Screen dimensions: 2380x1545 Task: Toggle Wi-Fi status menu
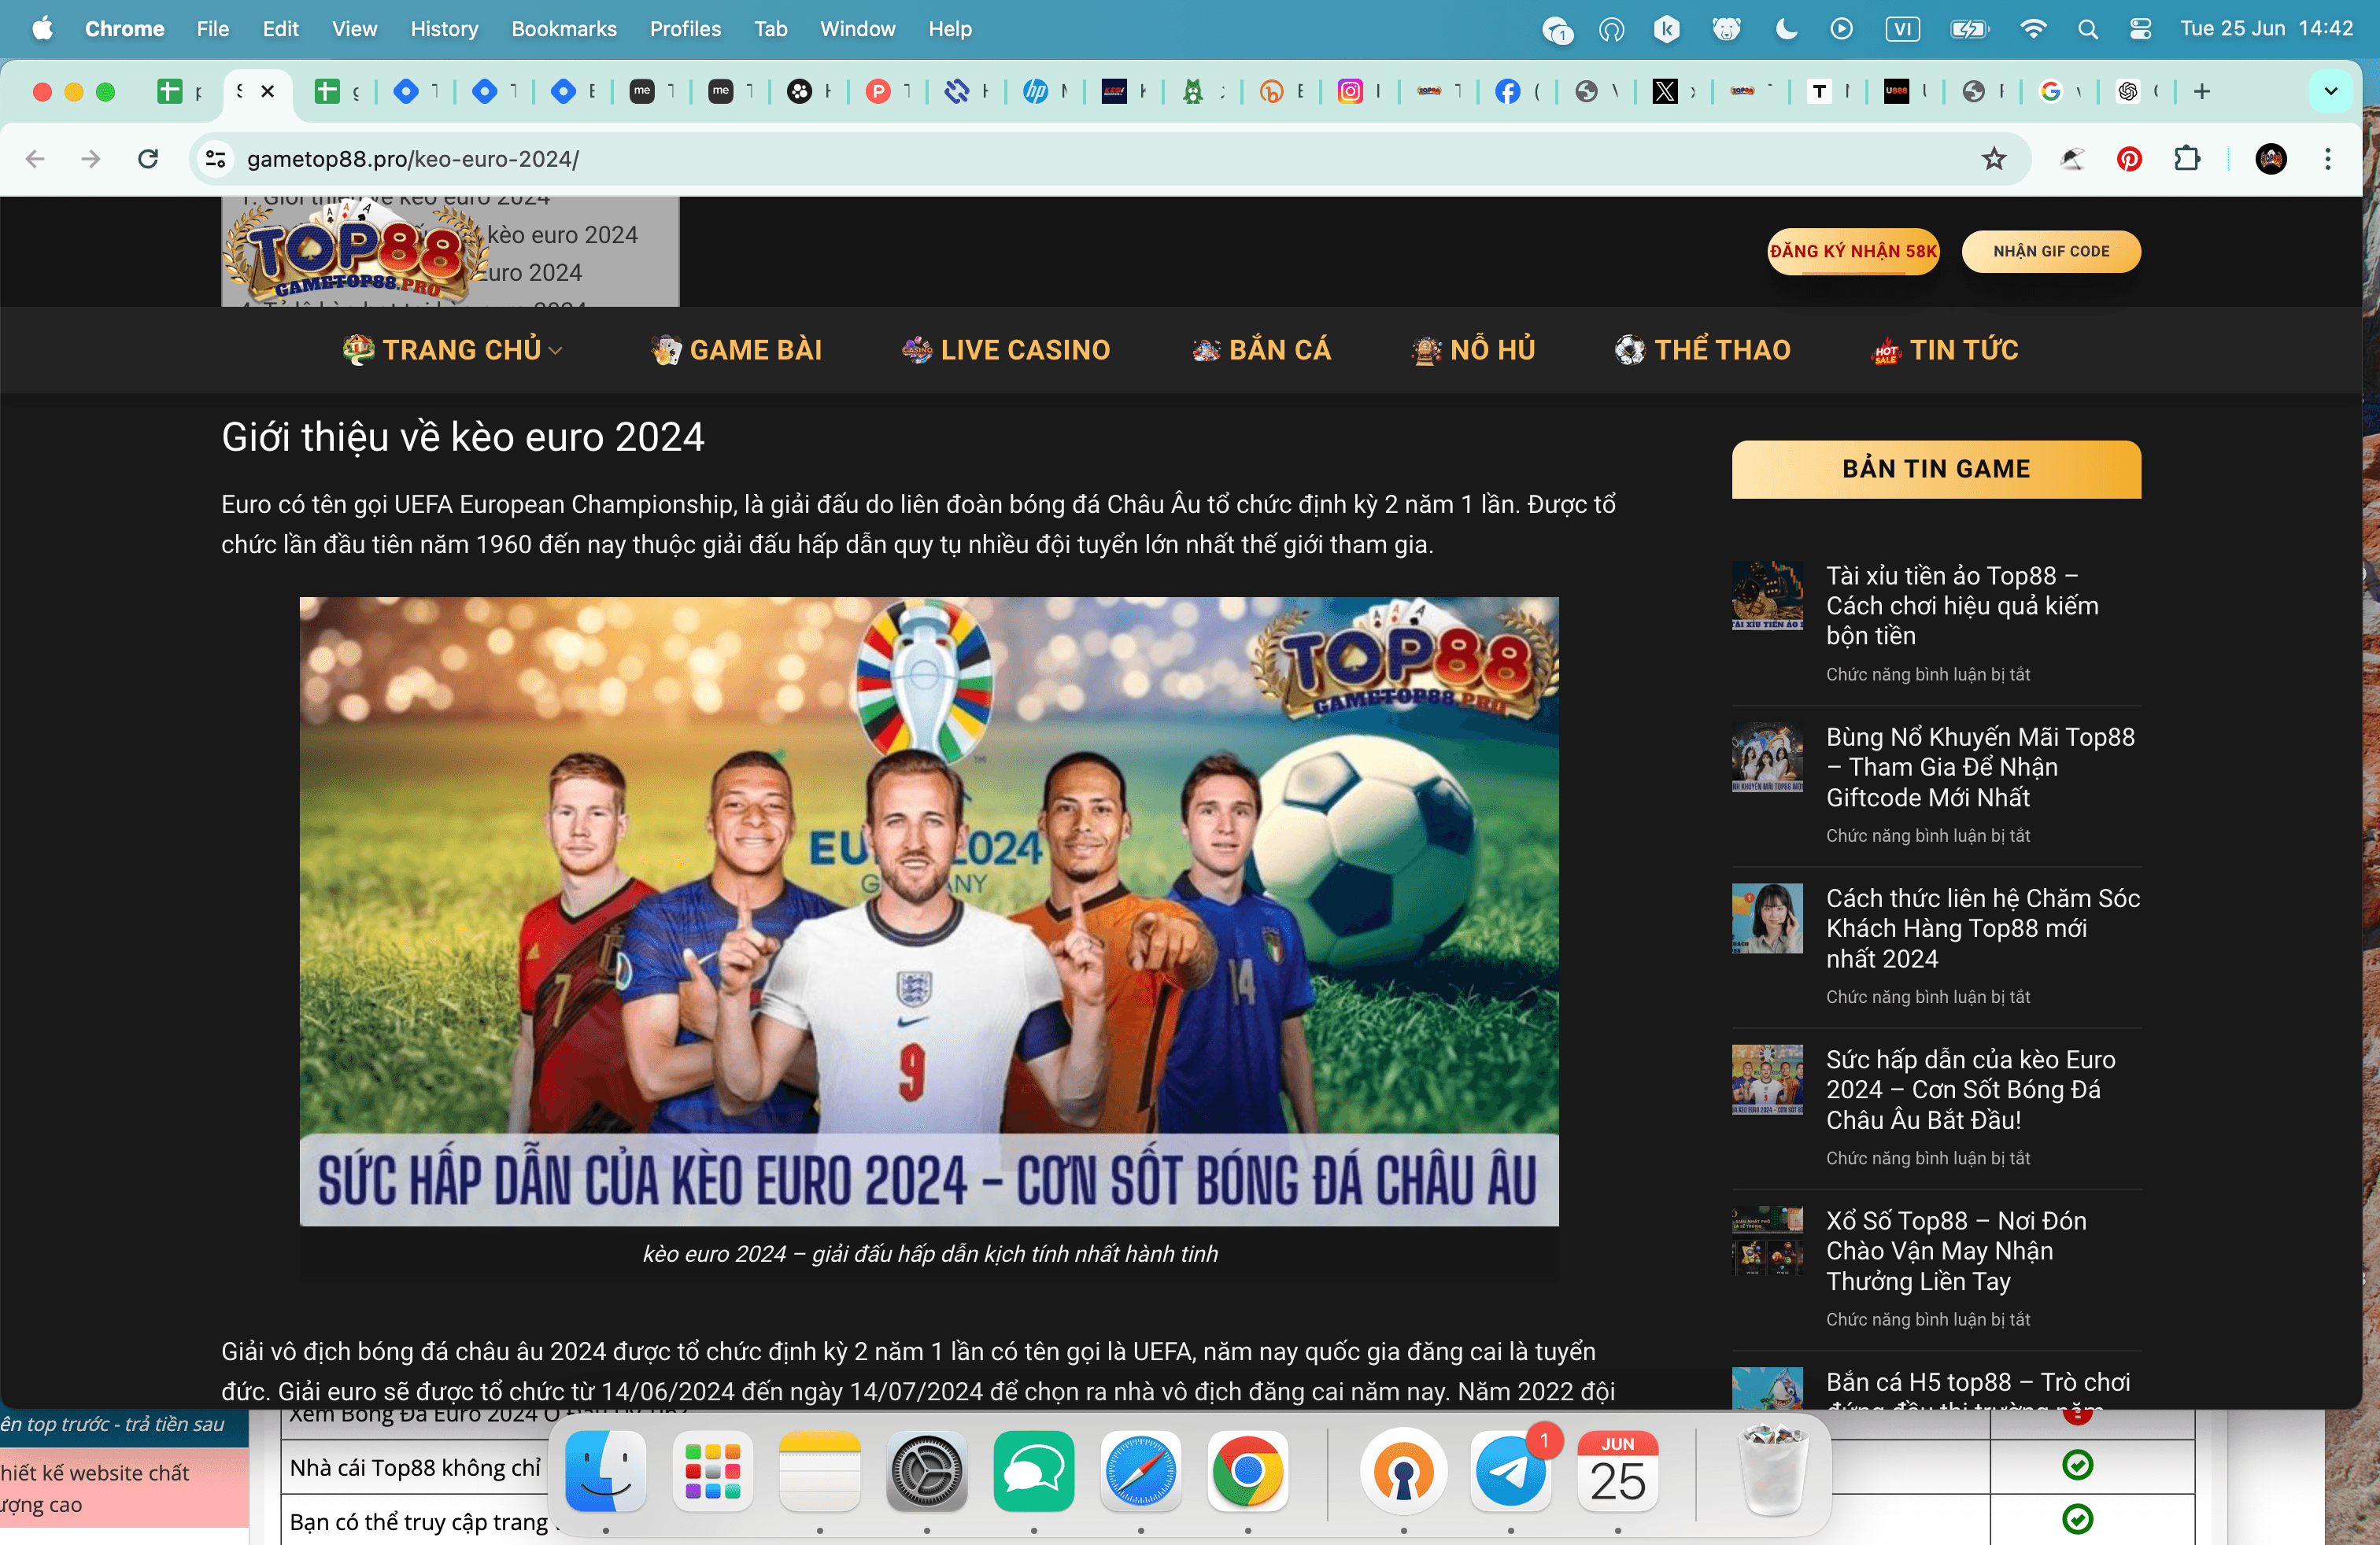point(2033,29)
